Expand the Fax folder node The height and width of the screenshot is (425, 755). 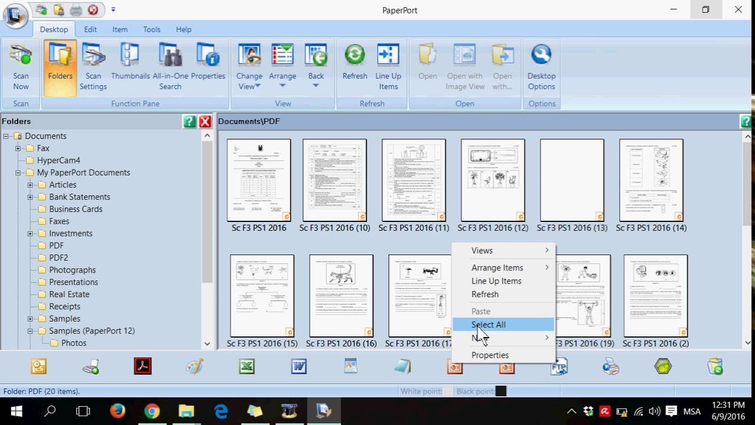point(18,149)
